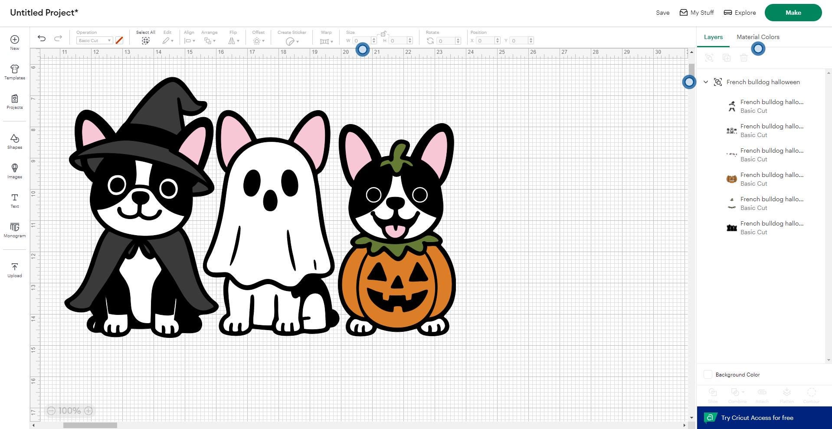Switch to the Layers tab
Viewport: 832px width, 429px height.
click(713, 37)
